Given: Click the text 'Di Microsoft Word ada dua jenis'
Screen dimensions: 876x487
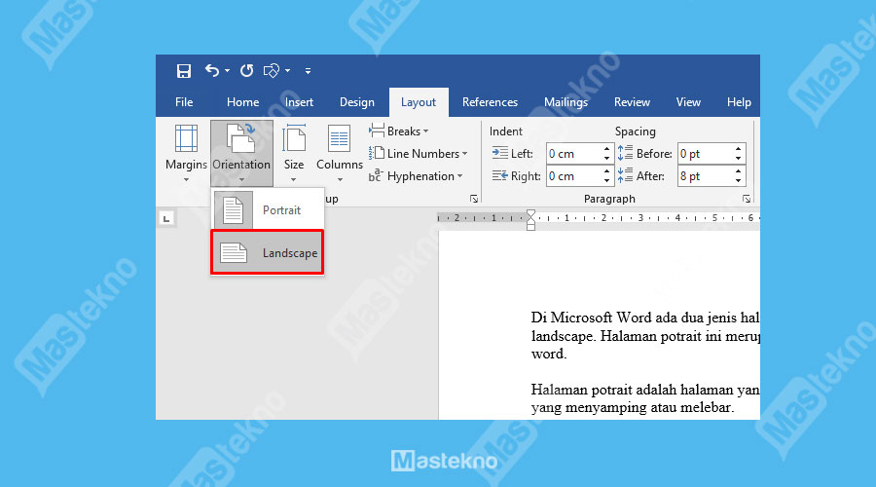Looking at the screenshot, I should [634, 318].
